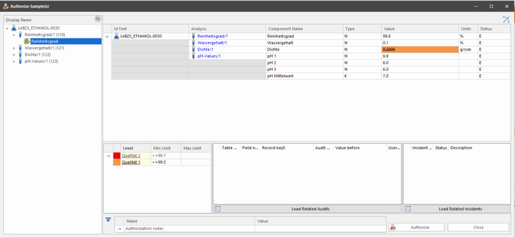Screen dimensions: 515x238
Task: Click the tube icon beside Reinheitsgrad/1 analysis link
Action: pyautogui.click(x=194, y=36)
